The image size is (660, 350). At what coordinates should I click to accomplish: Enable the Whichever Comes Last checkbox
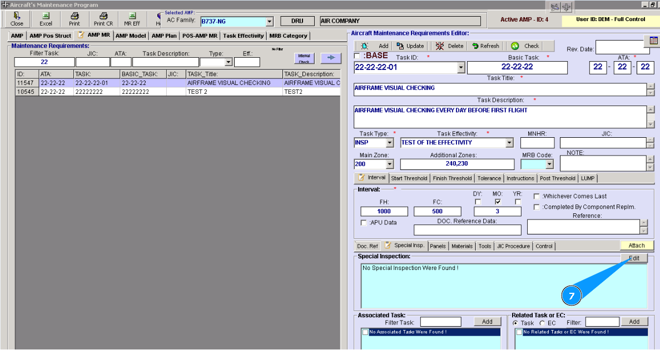pos(537,196)
